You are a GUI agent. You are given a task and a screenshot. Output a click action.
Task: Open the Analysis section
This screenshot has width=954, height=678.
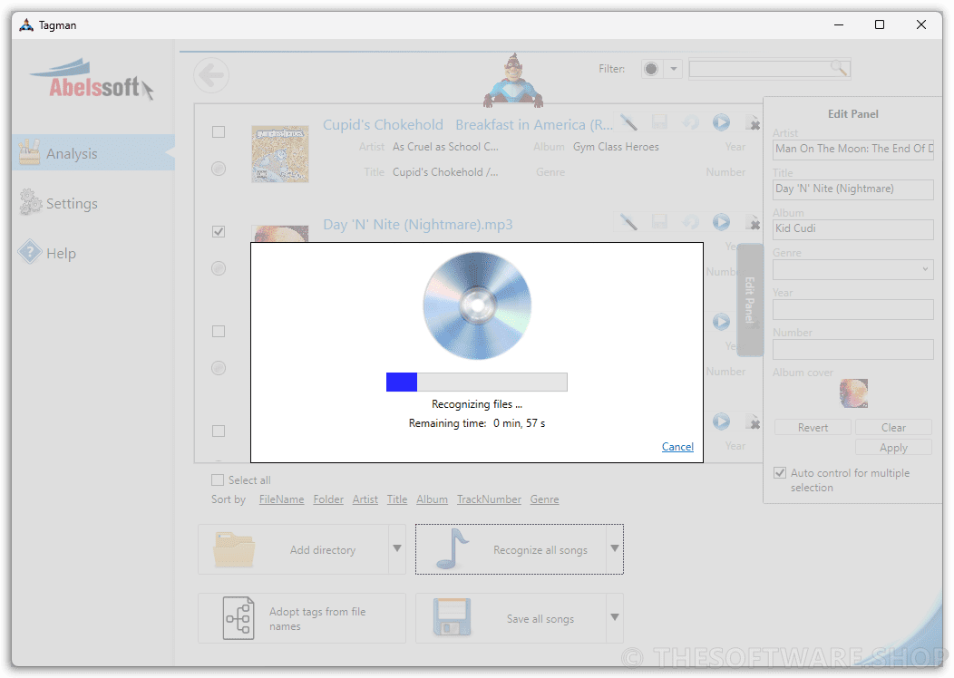(93, 152)
